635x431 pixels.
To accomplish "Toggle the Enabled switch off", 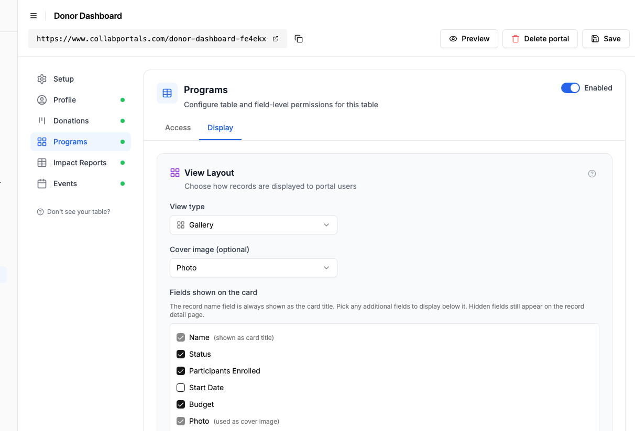I will click(571, 88).
